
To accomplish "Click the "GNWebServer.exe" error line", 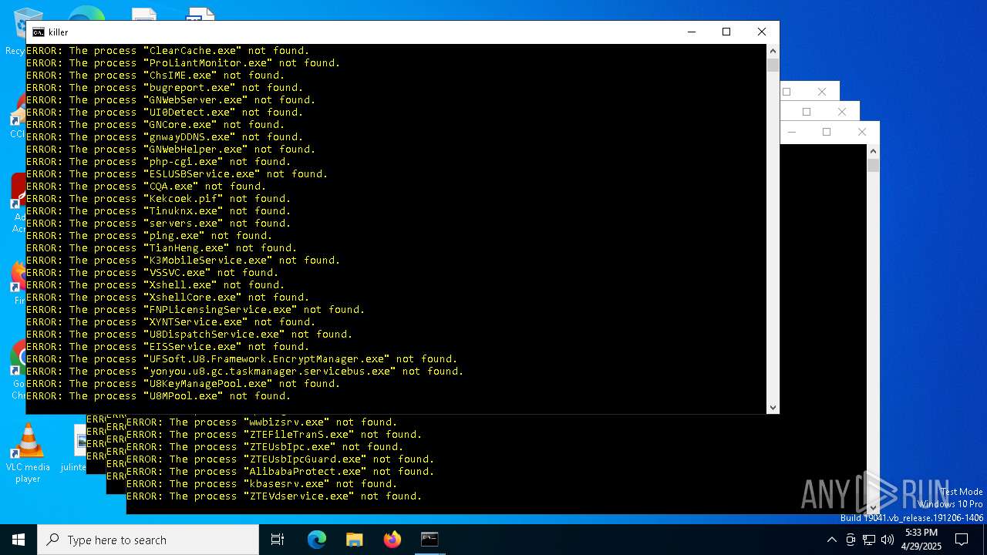I will 170,99.
